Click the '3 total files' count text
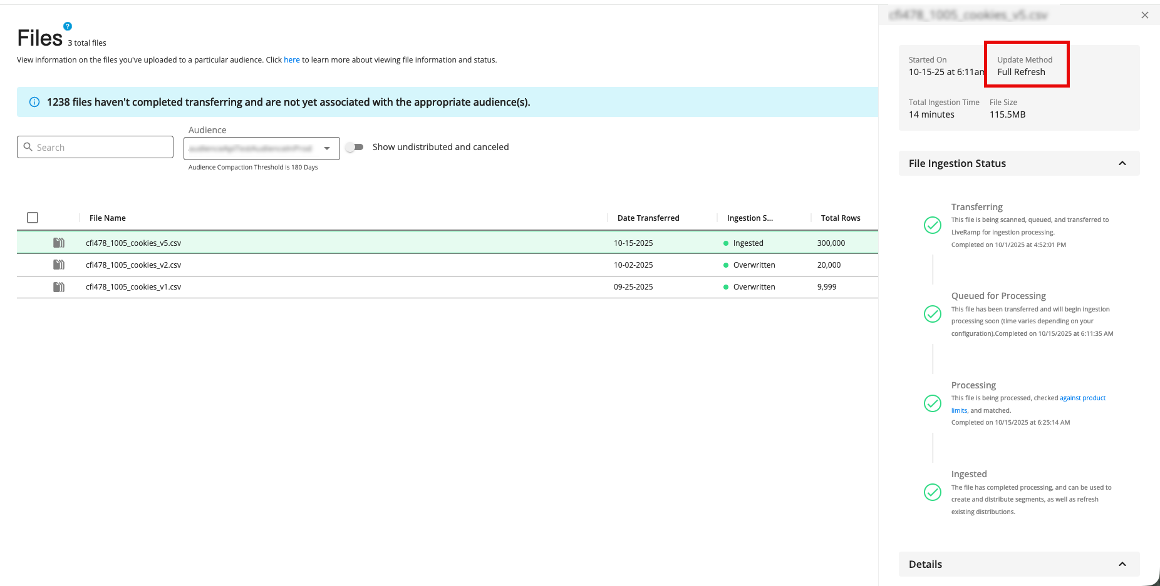Screen dimensions: 1160x586 pyautogui.click(x=87, y=43)
